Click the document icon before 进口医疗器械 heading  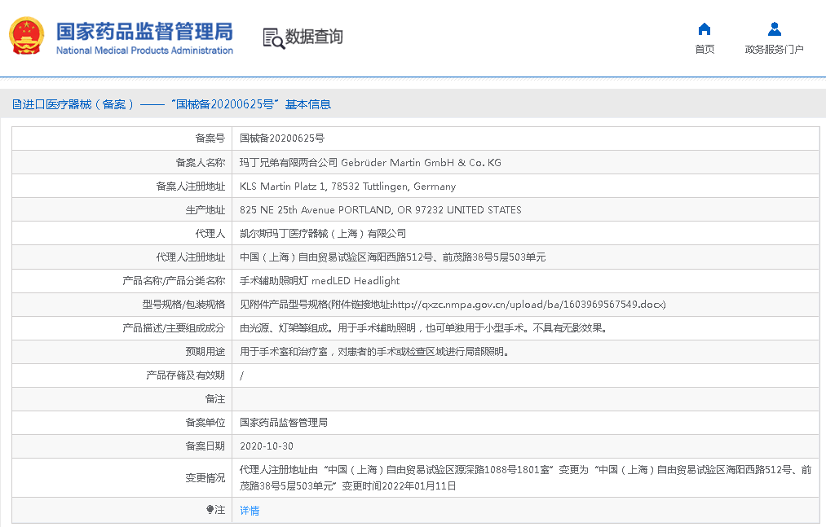[x=16, y=104]
